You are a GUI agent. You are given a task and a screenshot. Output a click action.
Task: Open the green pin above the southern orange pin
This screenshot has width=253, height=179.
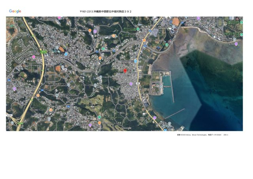pyautogui.click(x=99, y=117)
